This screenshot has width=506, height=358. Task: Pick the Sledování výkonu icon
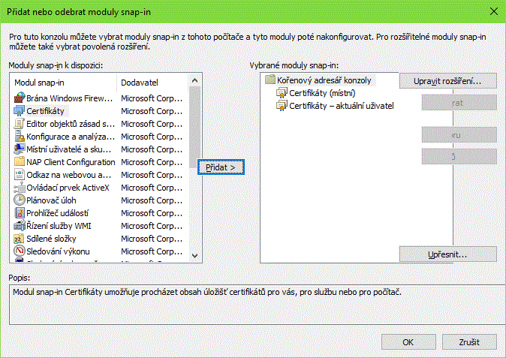pos(20,251)
